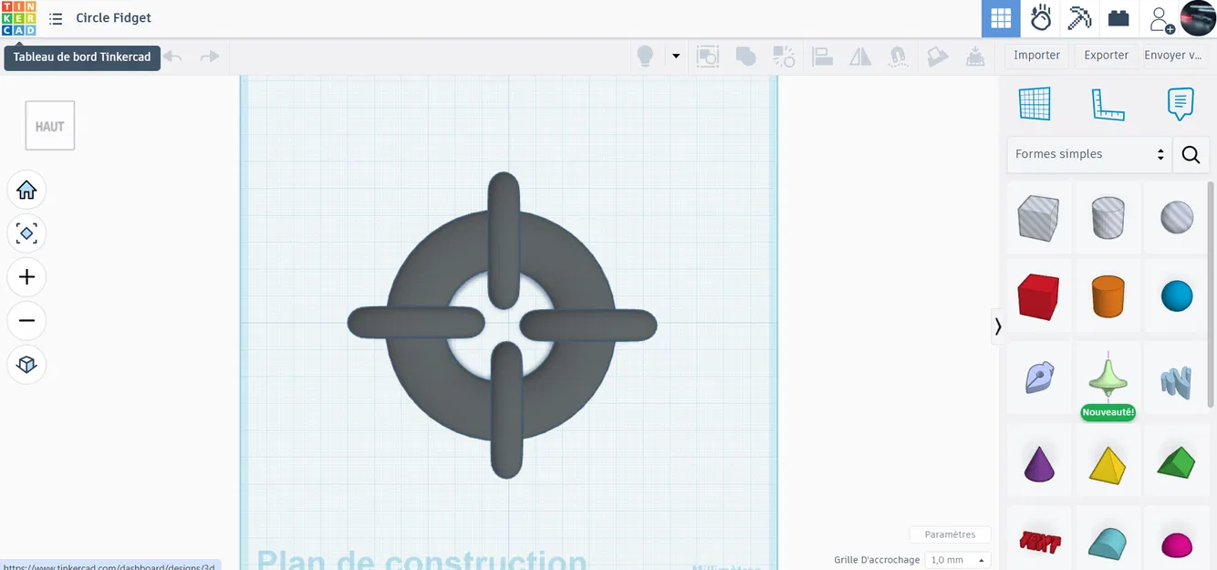Click the tilted workplane toolbar icon
The width and height of the screenshot is (1217, 570).
937,57
